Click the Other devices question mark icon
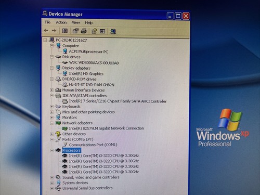The height and width of the screenshot is (195, 260). pos(58,134)
